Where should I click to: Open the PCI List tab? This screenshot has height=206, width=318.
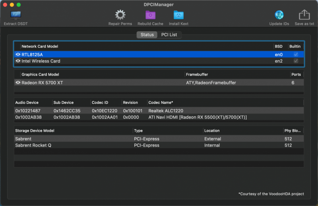pyautogui.click(x=169, y=34)
